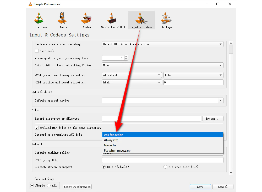This screenshot has width=262, height=192.
Task: Open the Interface preferences category
Action: coord(40,20)
